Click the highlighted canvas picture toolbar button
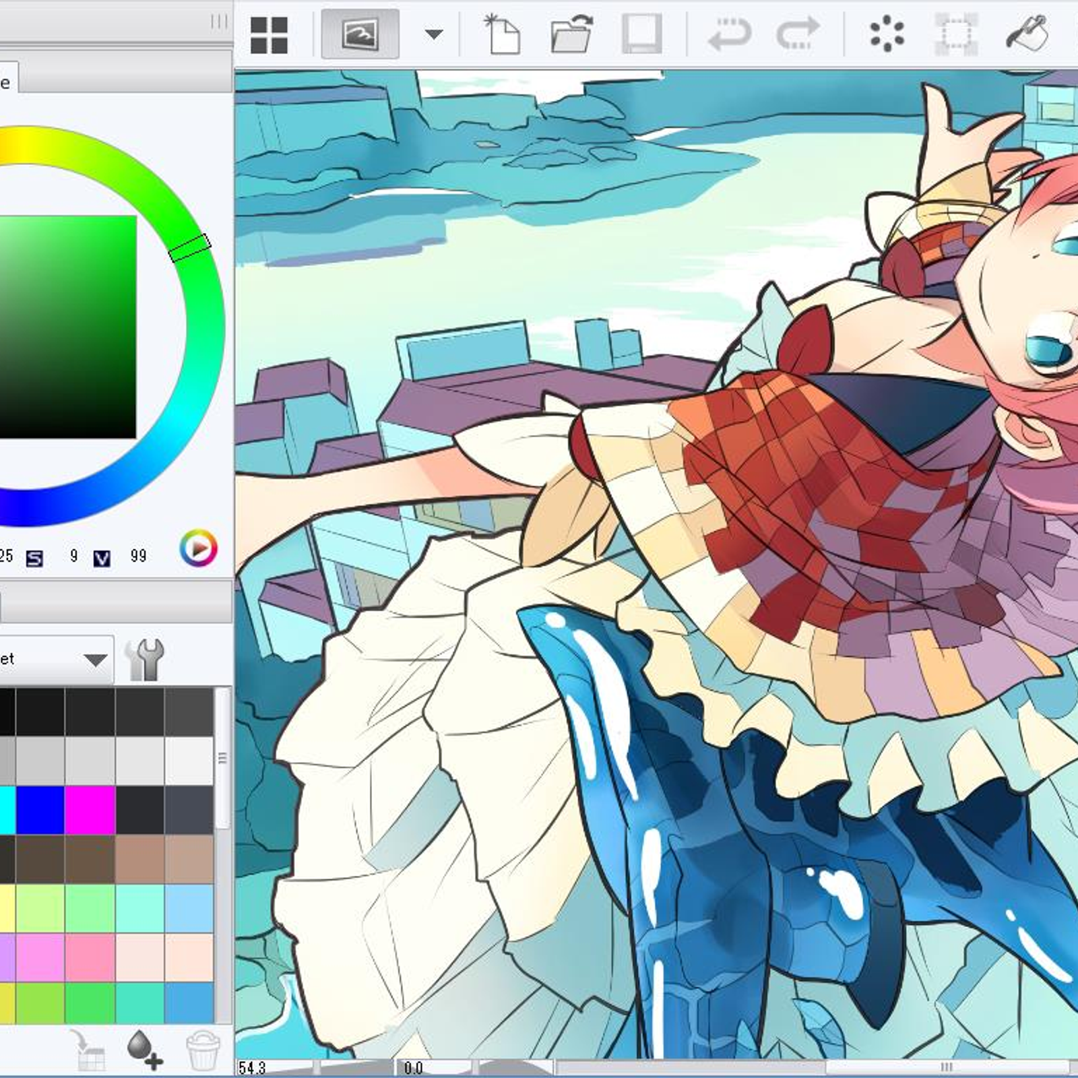Screen dimensions: 1078x1078 click(x=360, y=34)
